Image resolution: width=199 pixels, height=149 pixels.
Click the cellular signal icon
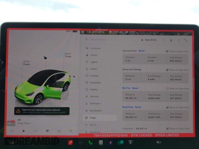coord(186,40)
